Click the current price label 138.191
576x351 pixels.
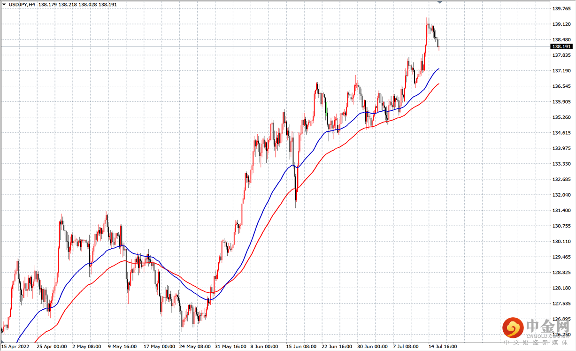tap(561, 46)
